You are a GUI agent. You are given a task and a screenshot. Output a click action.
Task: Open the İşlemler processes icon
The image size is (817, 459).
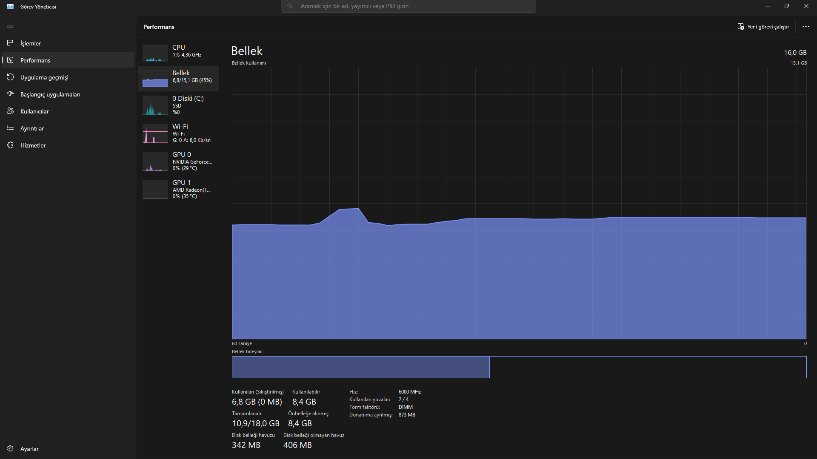pyautogui.click(x=10, y=43)
